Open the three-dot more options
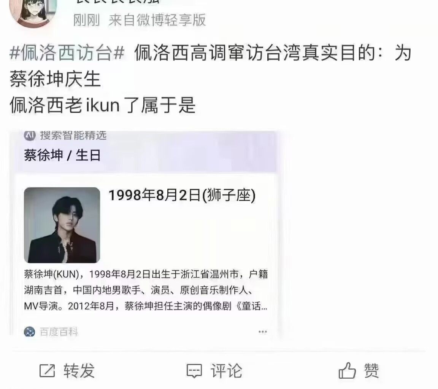This screenshot has width=438, height=389. point(263,332)
